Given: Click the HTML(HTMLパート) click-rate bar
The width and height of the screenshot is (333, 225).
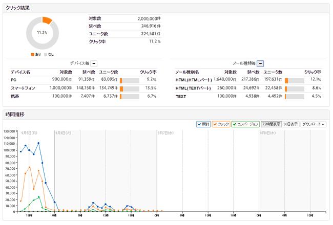Looking at the screenshot, I should [295, 81].
